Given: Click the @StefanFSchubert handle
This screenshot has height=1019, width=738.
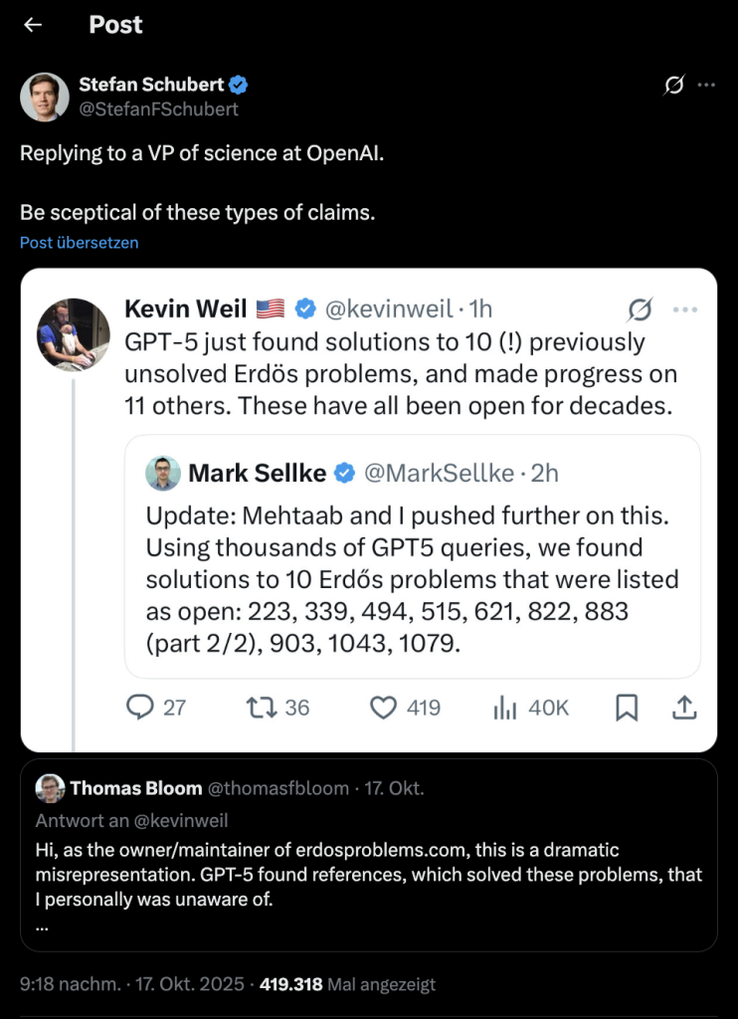Looking at the screenshot, I should (159, 108).
